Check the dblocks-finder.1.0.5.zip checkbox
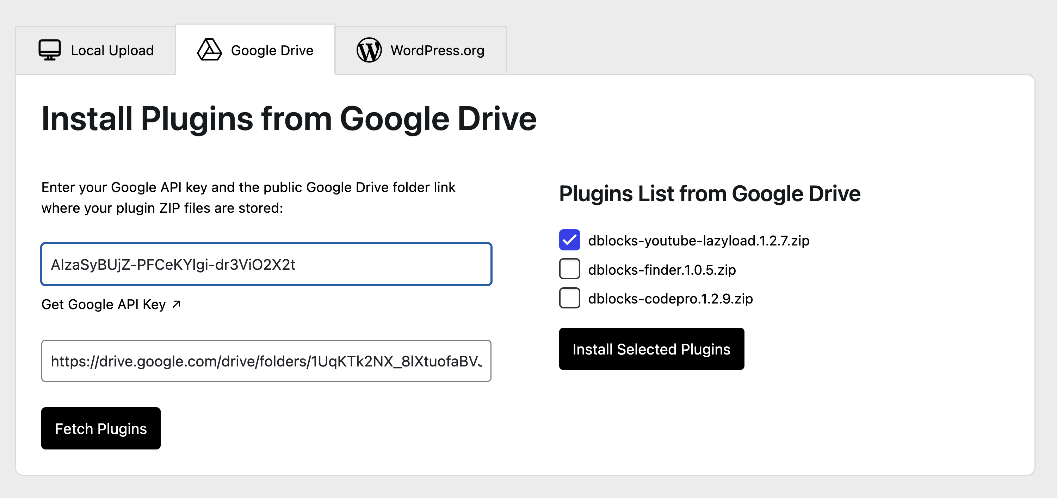 click(x=569, y=269)
